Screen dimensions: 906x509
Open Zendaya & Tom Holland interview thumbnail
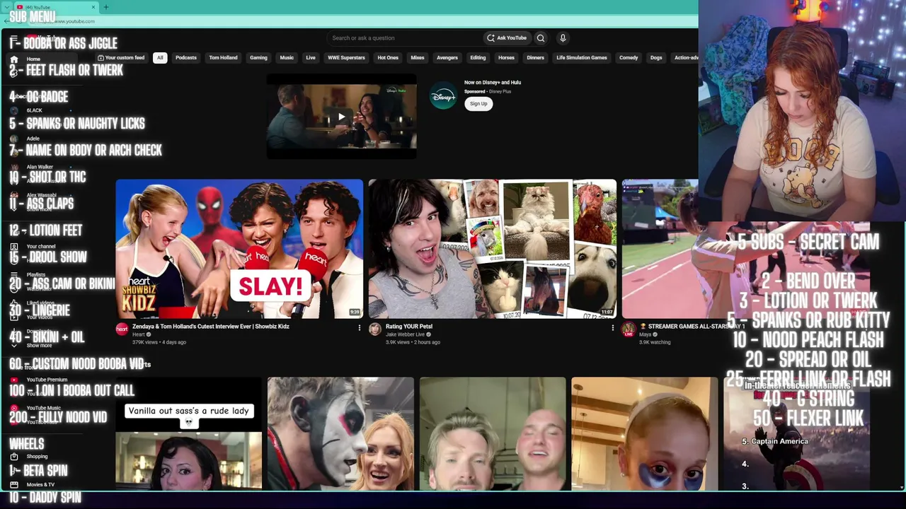[239, 249]
